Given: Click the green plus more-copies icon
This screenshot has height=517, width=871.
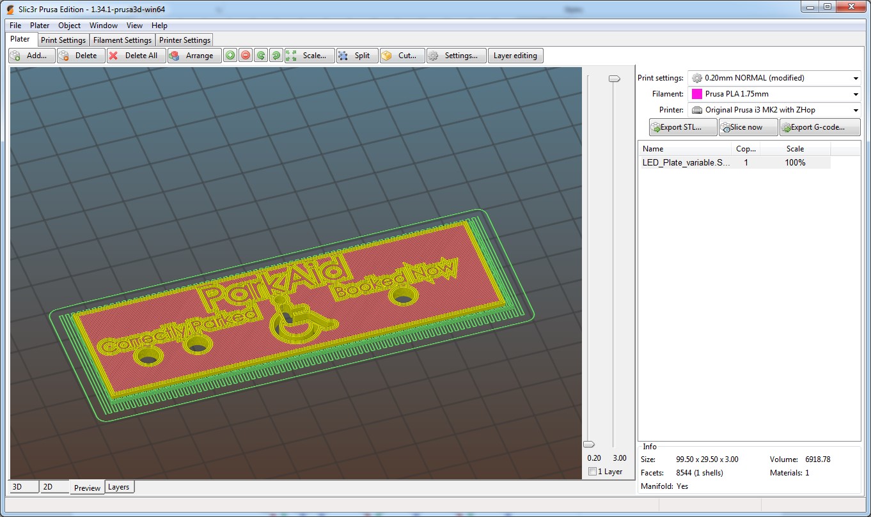Looking at the screenshot, I should [x=230, y=56].
